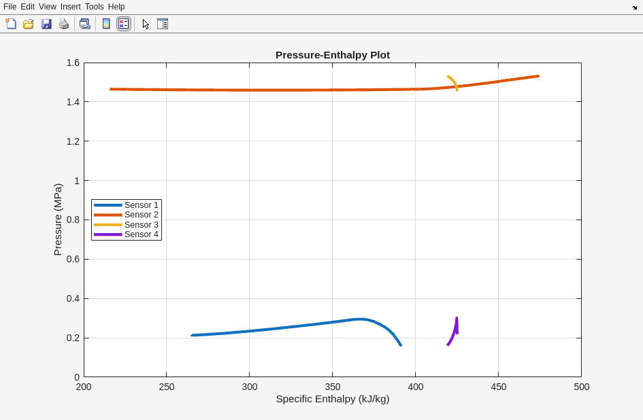
Task: Select the short purple Sensor 4 curve
Action: pyautogui.click(x=454, y=334)
